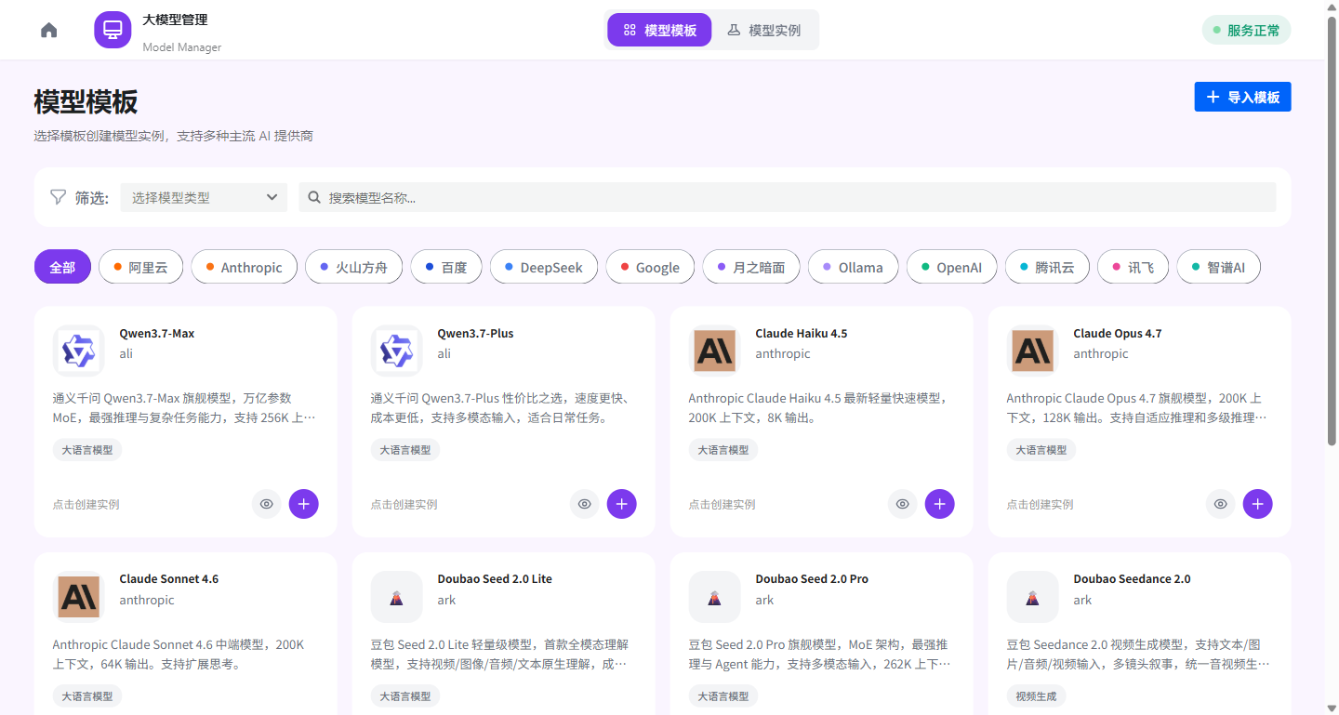Viewport: 1339px width, 715px height.
Task: Click the Qwen3.7-Plus card title
Action: pyautogui.click(x=475, y=333)
